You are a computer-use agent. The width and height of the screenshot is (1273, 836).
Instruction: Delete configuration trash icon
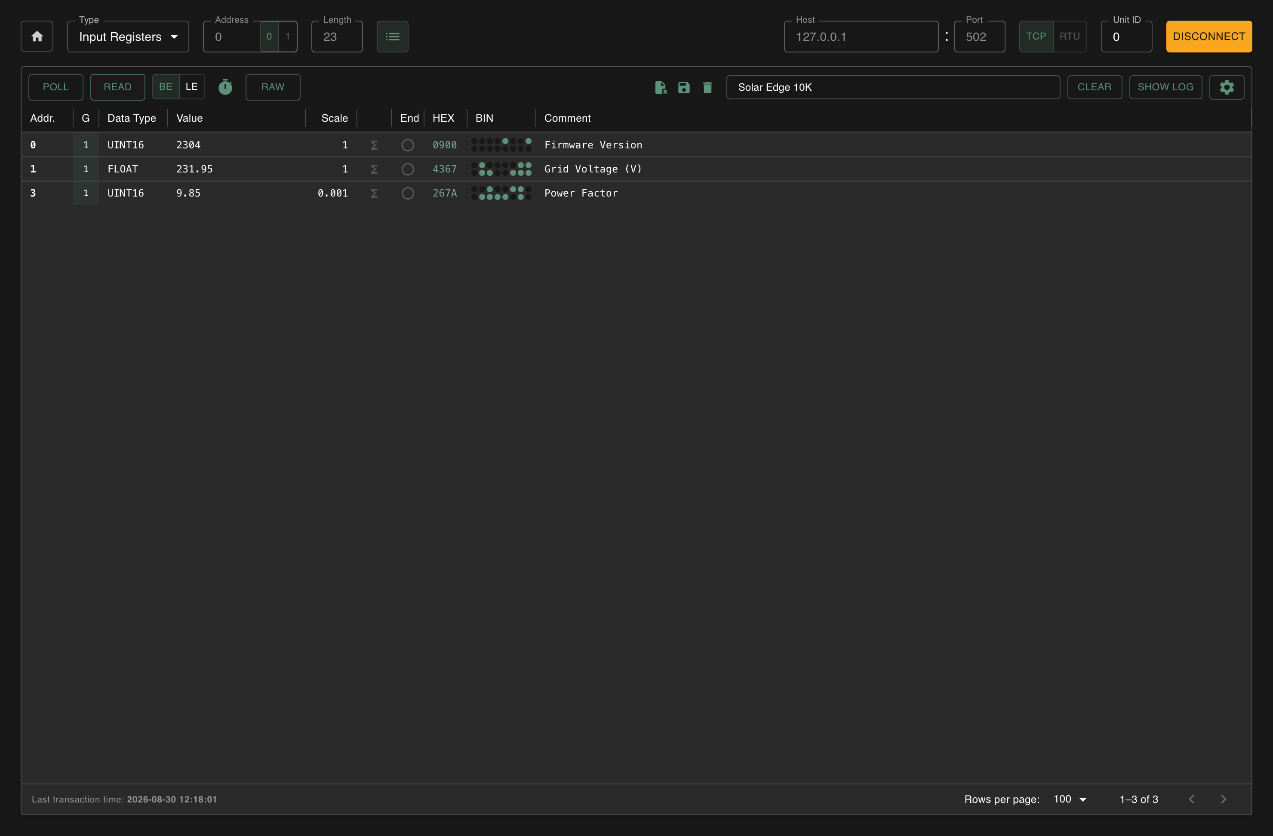pyautogui.click(x=707, y=87)
